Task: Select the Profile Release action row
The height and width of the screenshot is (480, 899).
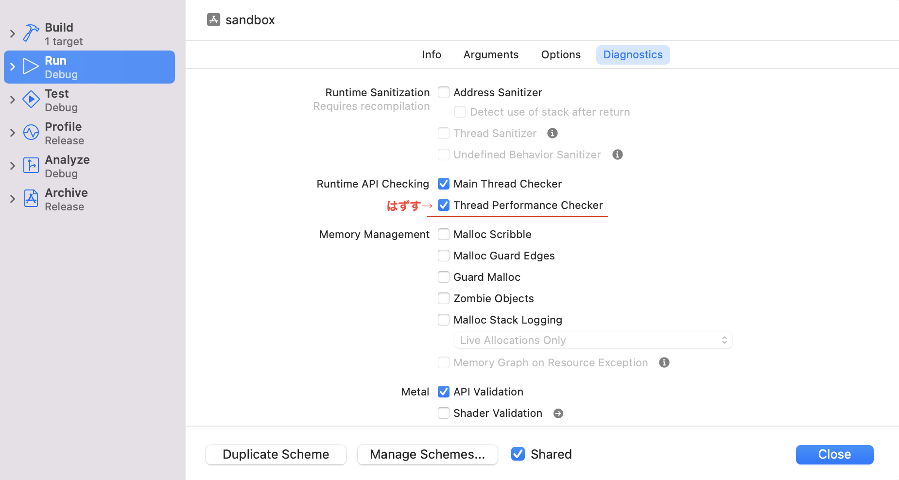Action: click(x=89, y=133)
